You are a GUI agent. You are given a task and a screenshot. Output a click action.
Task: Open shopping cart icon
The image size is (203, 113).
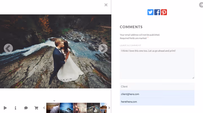click(36, 108)
